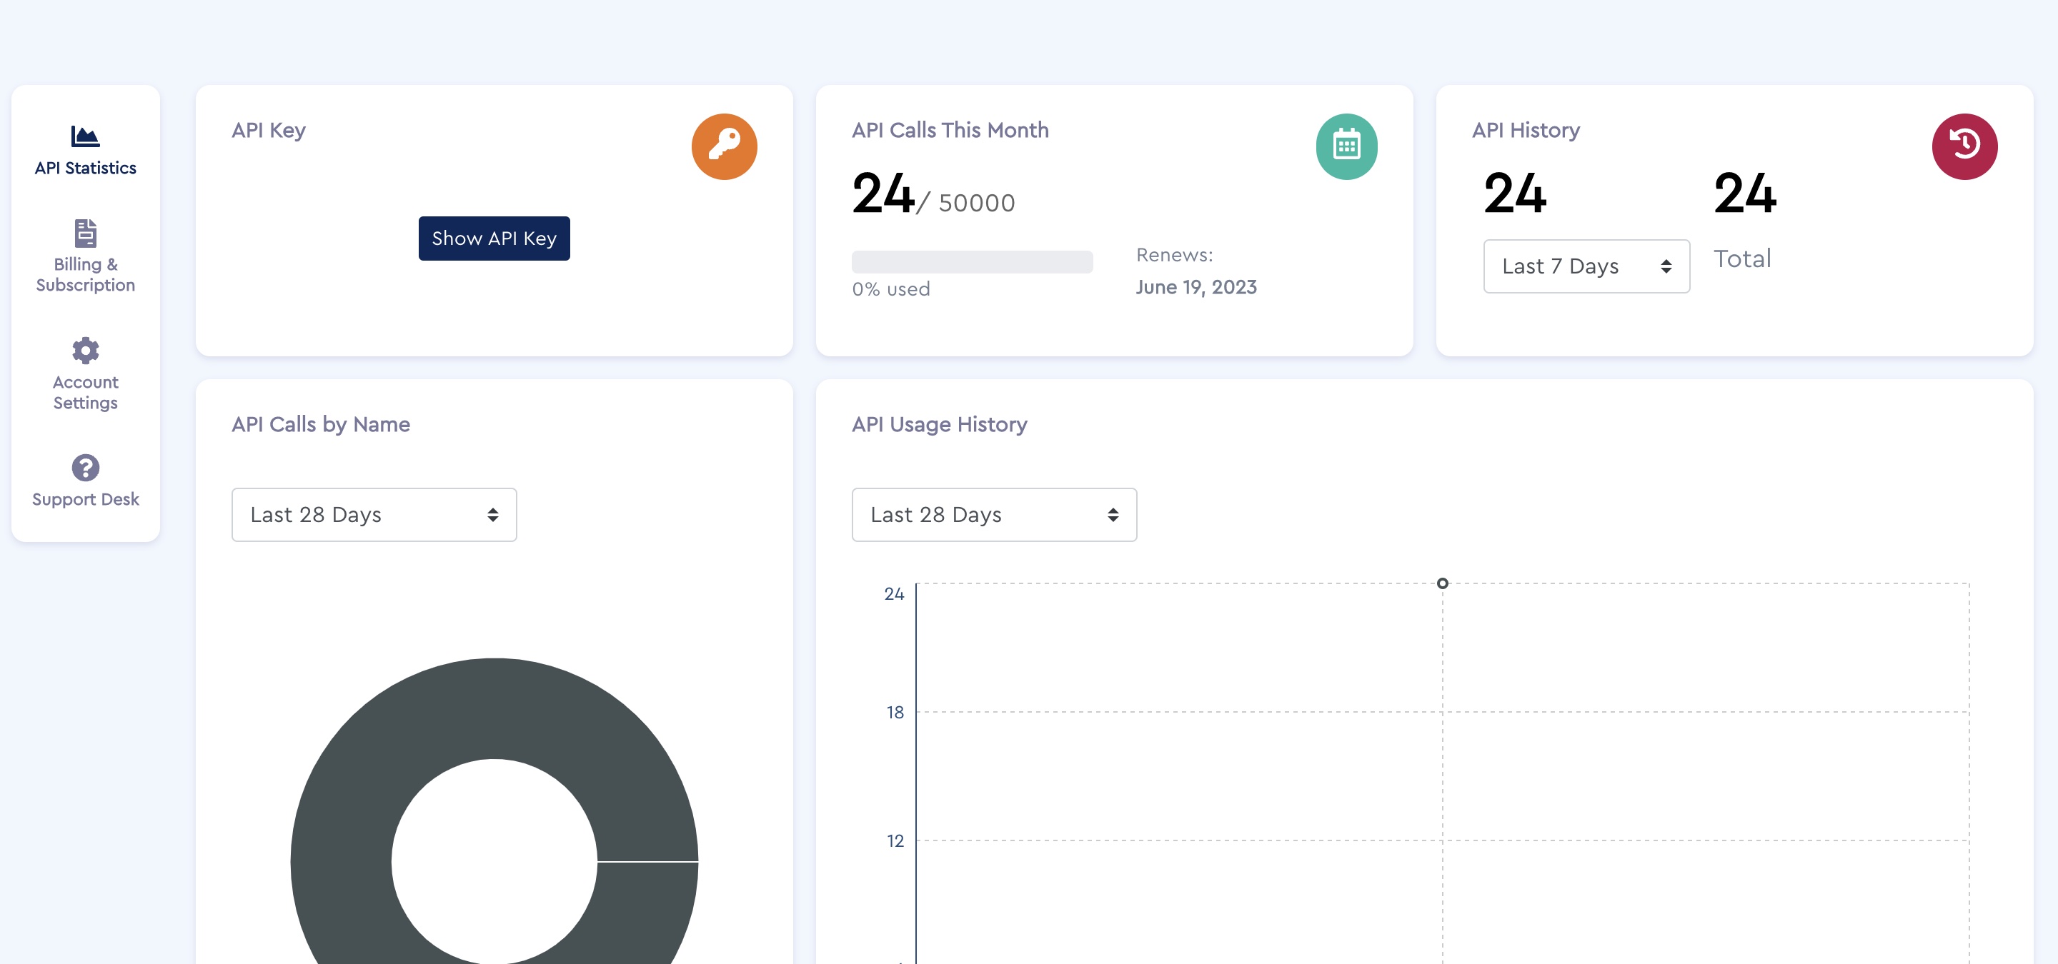The width and height of the screenshot is (2058, 964).
Task: Open Account Settings menu item
Action: click(86, 393)
